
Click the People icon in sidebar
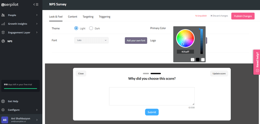pyautogui.click(x=3, y=15)
